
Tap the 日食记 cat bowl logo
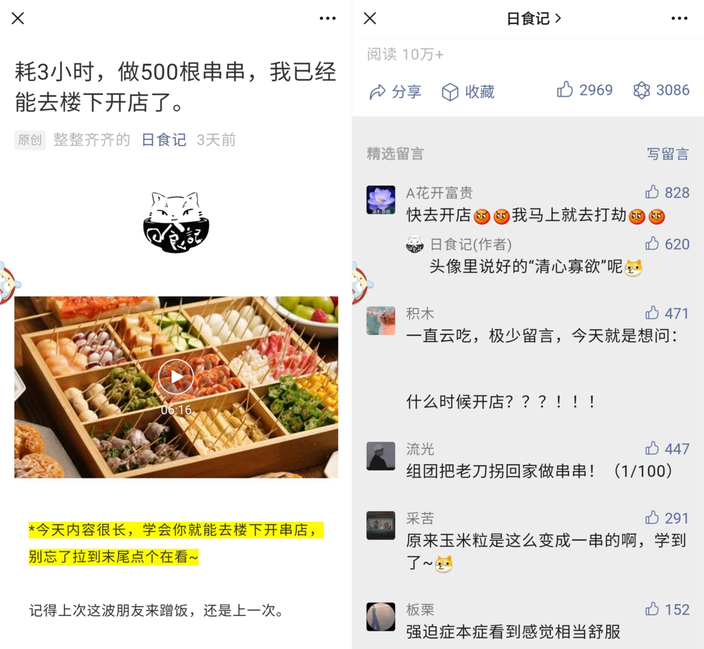(176, 223)
